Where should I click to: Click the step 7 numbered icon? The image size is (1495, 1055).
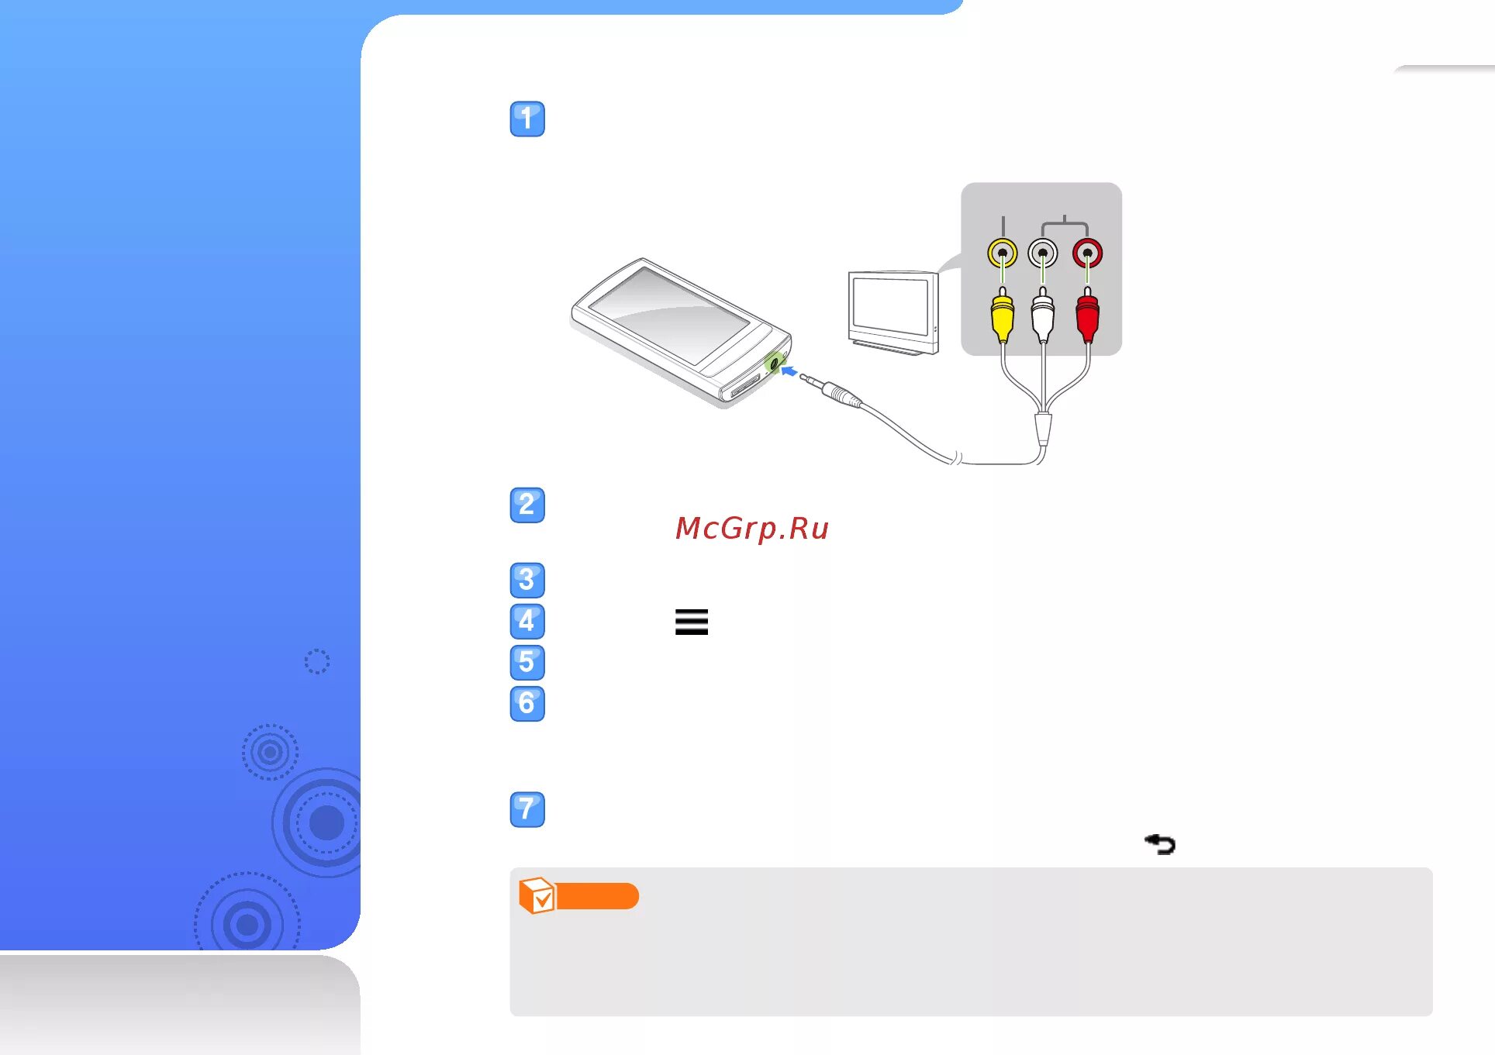527,808
